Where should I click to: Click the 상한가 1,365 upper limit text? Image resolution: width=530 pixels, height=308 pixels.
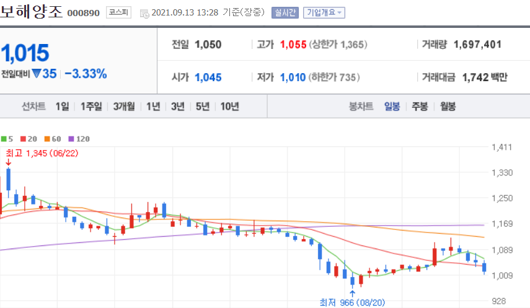[338, 45]
